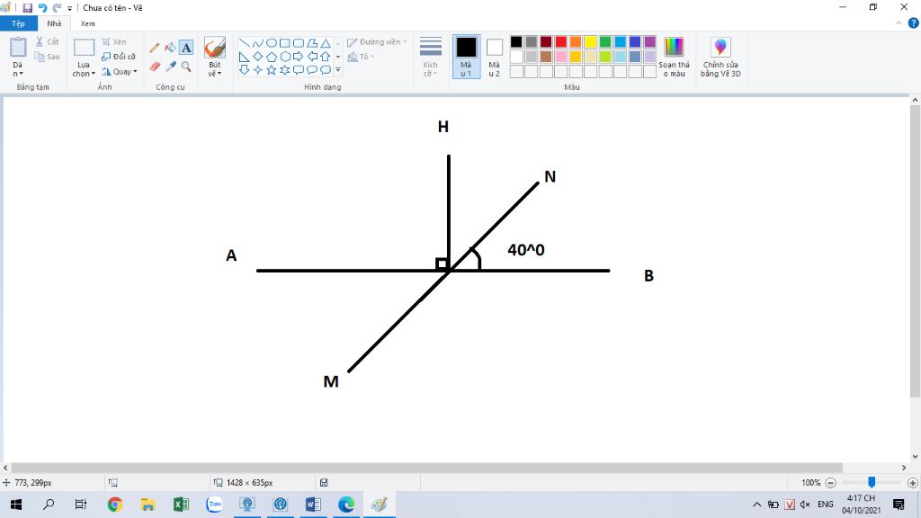The image size is (921, 518).
Task: Open the Rotate (Quay) dropdown
Action: [120, 72]
